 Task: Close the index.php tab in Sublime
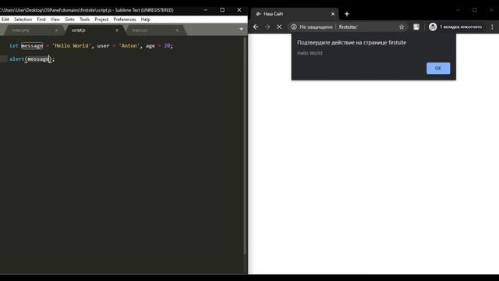(x=57, y=30)
